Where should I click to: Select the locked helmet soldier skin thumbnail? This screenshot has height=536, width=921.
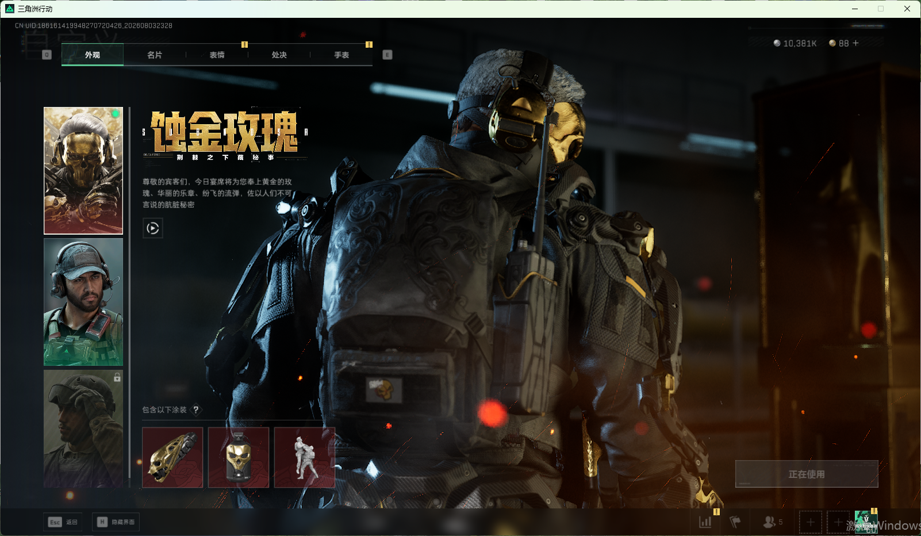tap(83, 428)
